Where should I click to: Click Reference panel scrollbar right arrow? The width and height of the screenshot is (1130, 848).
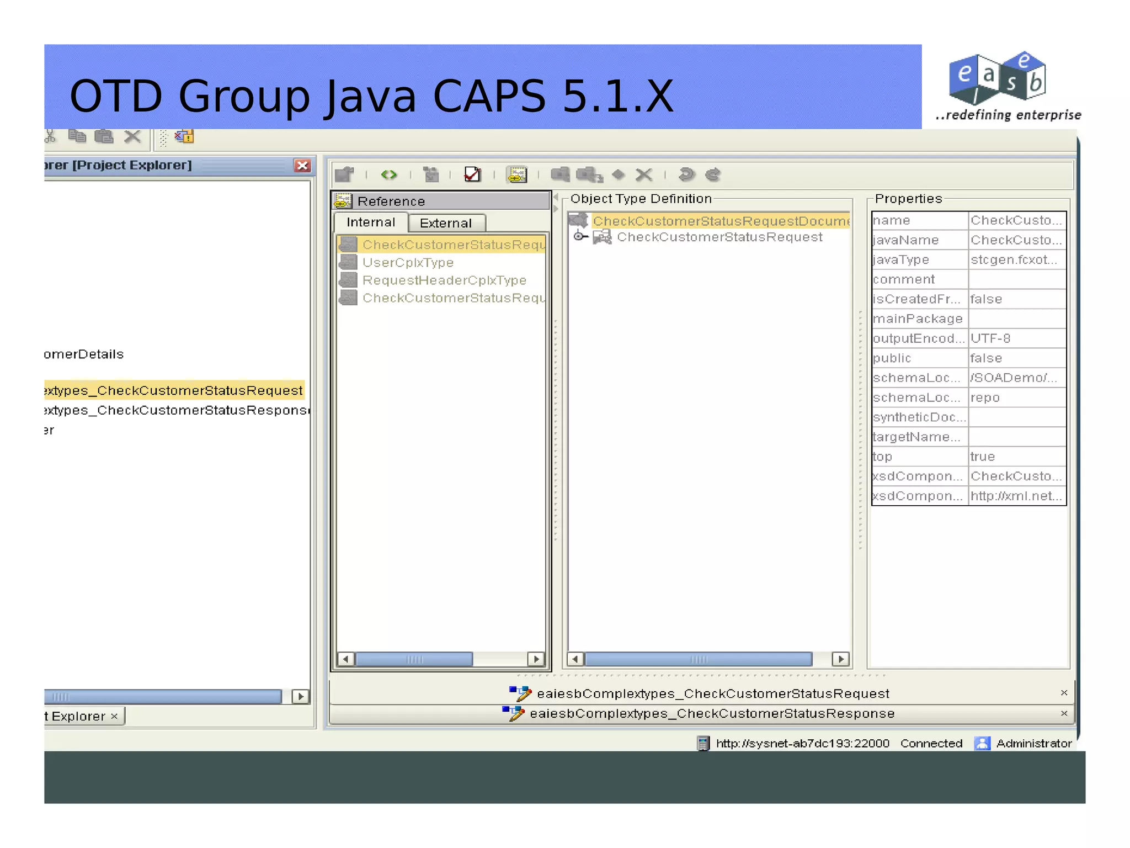pyautogui.click(x=536, y=659)
